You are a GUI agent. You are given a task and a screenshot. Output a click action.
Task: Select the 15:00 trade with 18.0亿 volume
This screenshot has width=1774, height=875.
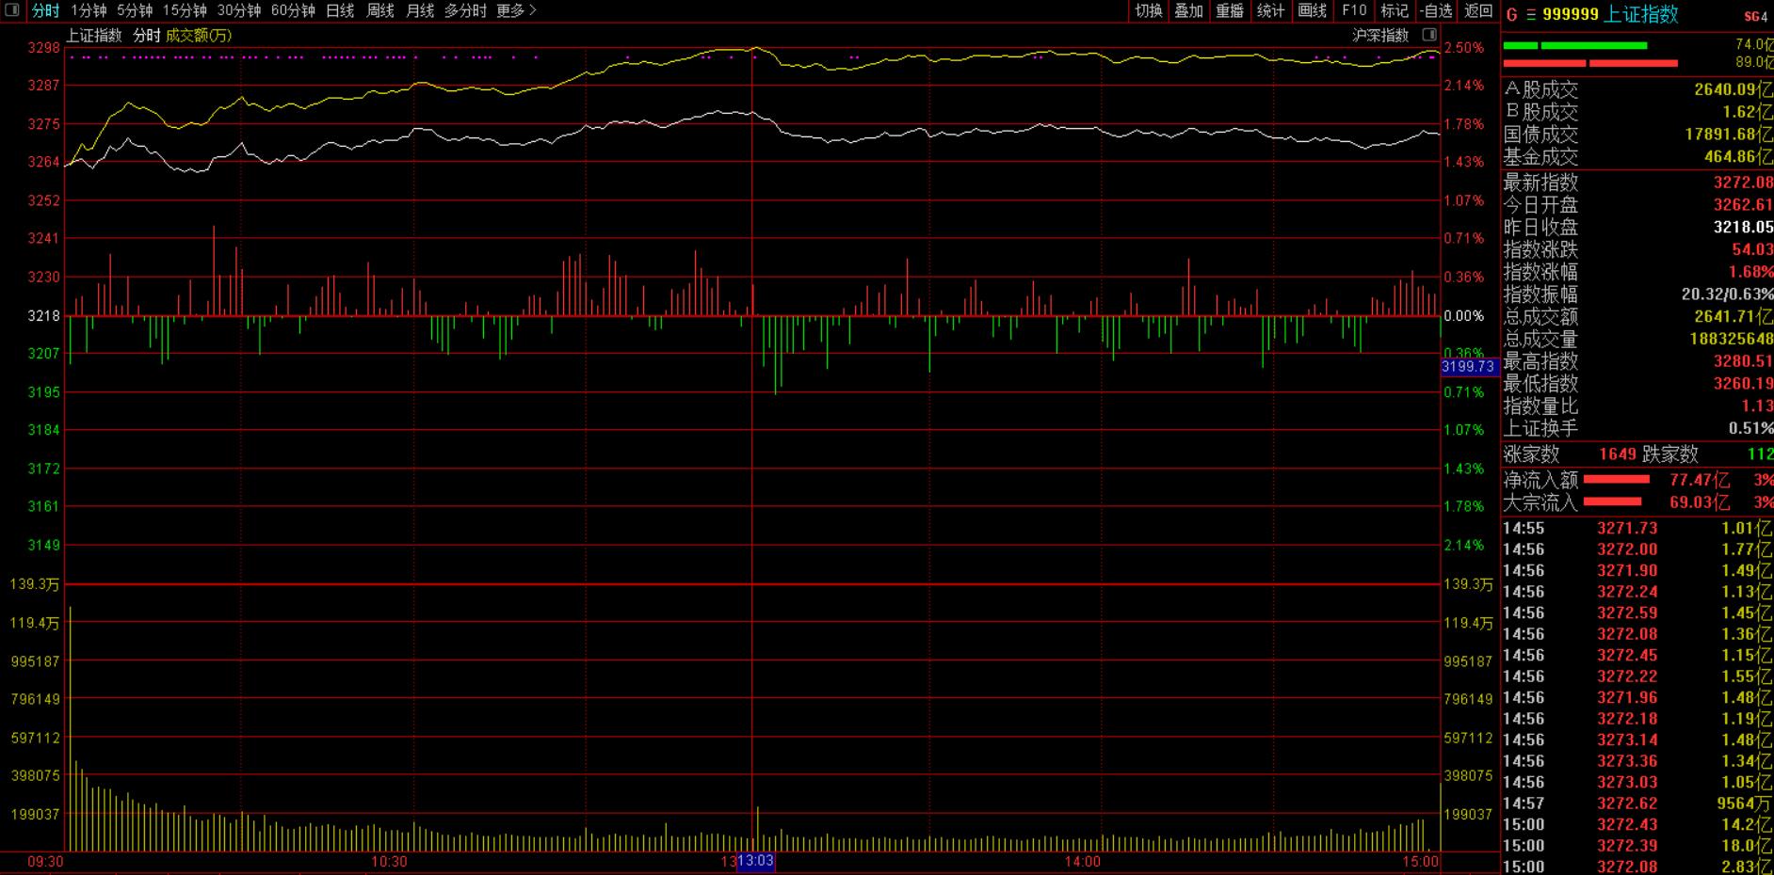pos(1637,846)
